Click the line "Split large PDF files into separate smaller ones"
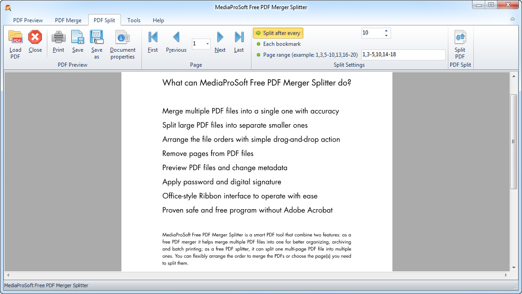522x294 pixels. click(x=235, y=126)
